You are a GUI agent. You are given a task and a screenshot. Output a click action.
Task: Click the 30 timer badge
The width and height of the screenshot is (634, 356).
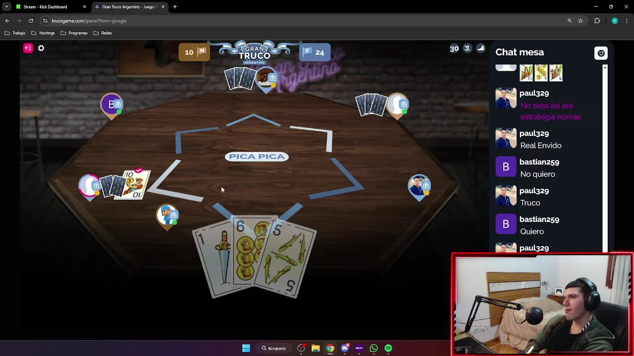pyautogui.click(x=454, y=48)
